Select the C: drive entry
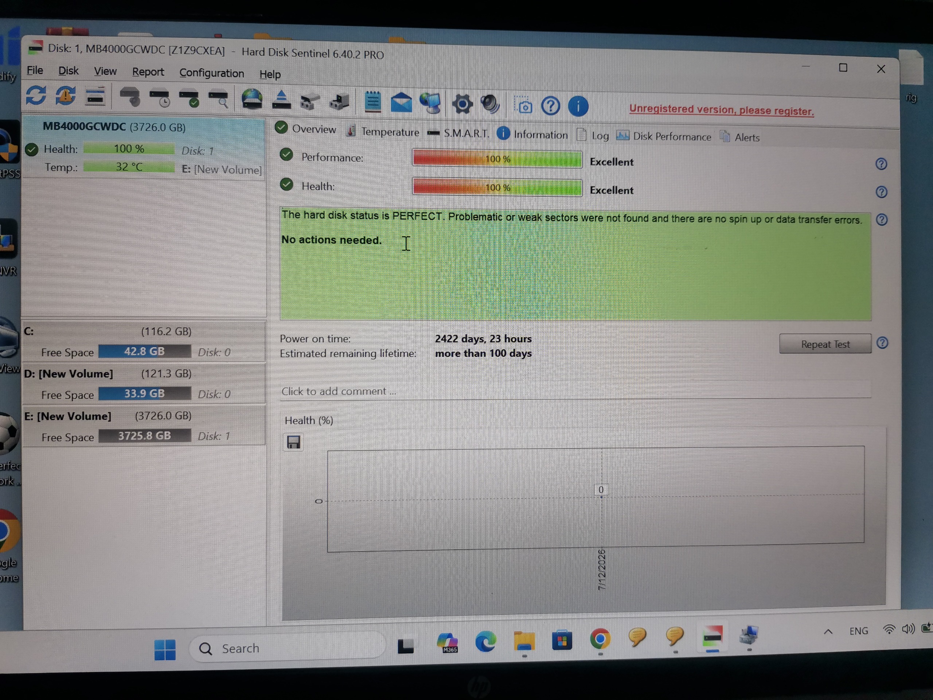The image size is (933, 700). [144, 342]
